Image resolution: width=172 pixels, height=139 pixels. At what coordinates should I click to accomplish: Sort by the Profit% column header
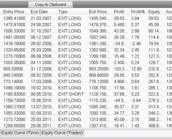click(x=138, y=12)
